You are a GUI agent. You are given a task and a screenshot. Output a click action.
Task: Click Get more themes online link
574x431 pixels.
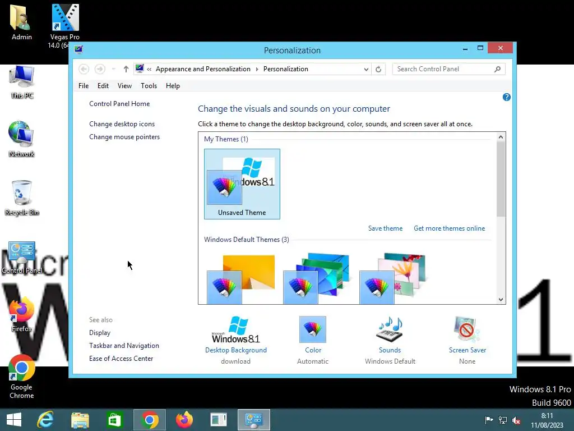point(449,228)
